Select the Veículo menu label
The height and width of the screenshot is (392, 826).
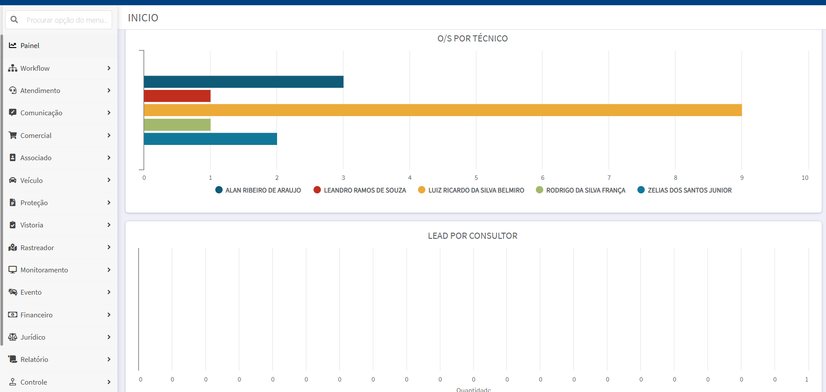click(x=31, y=180)
